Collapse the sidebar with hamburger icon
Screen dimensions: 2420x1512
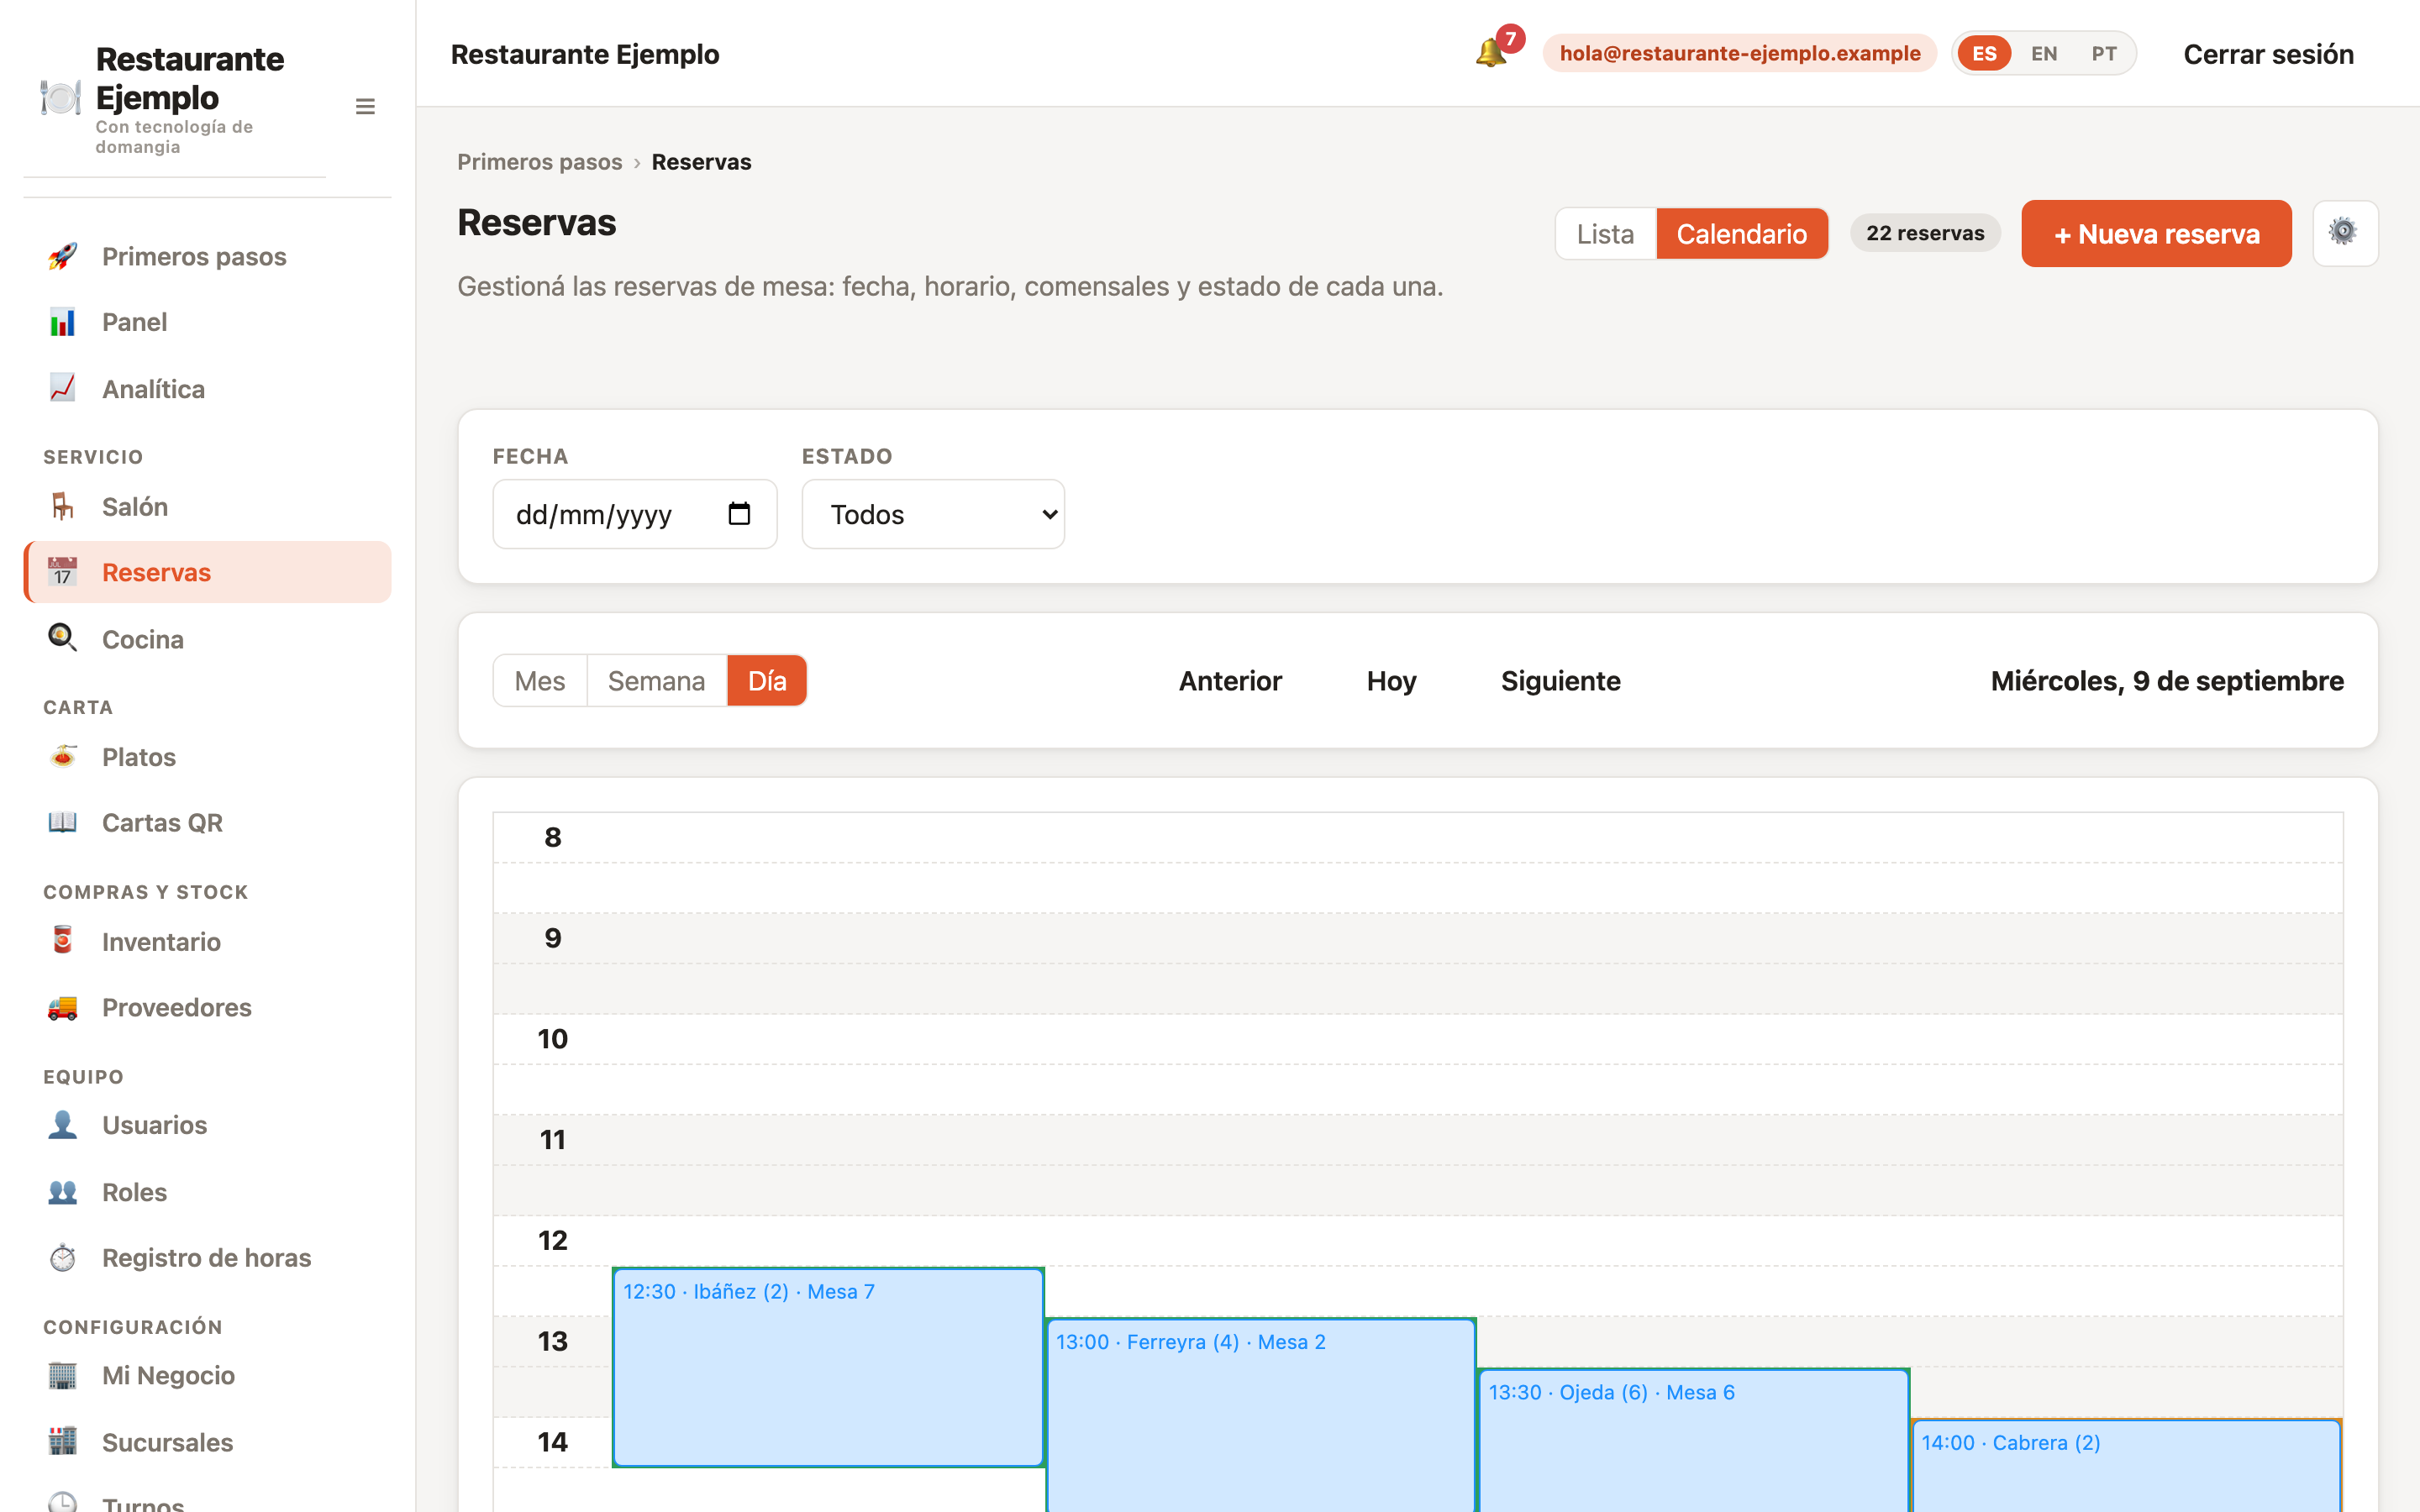click(365, 106)
